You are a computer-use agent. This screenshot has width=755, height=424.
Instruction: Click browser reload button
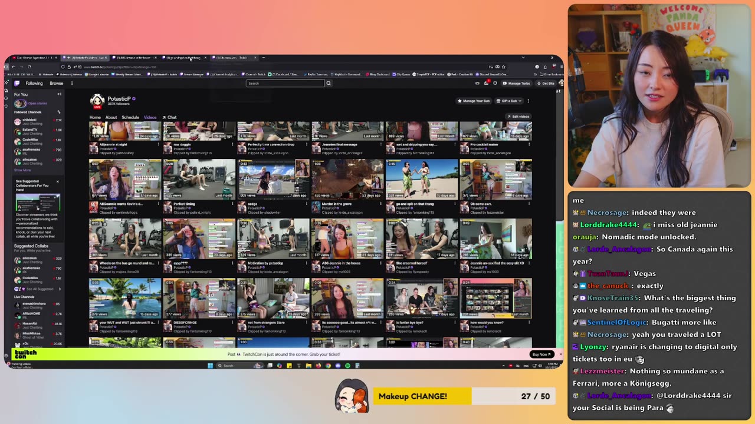tap(29, 67)
